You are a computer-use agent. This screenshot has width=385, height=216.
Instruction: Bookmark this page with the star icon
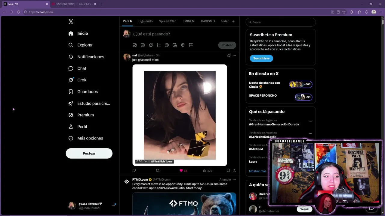(344, 12)
